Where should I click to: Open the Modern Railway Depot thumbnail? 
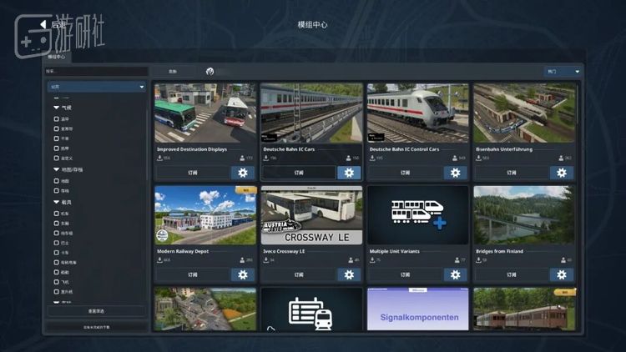[x=205, y=215]
